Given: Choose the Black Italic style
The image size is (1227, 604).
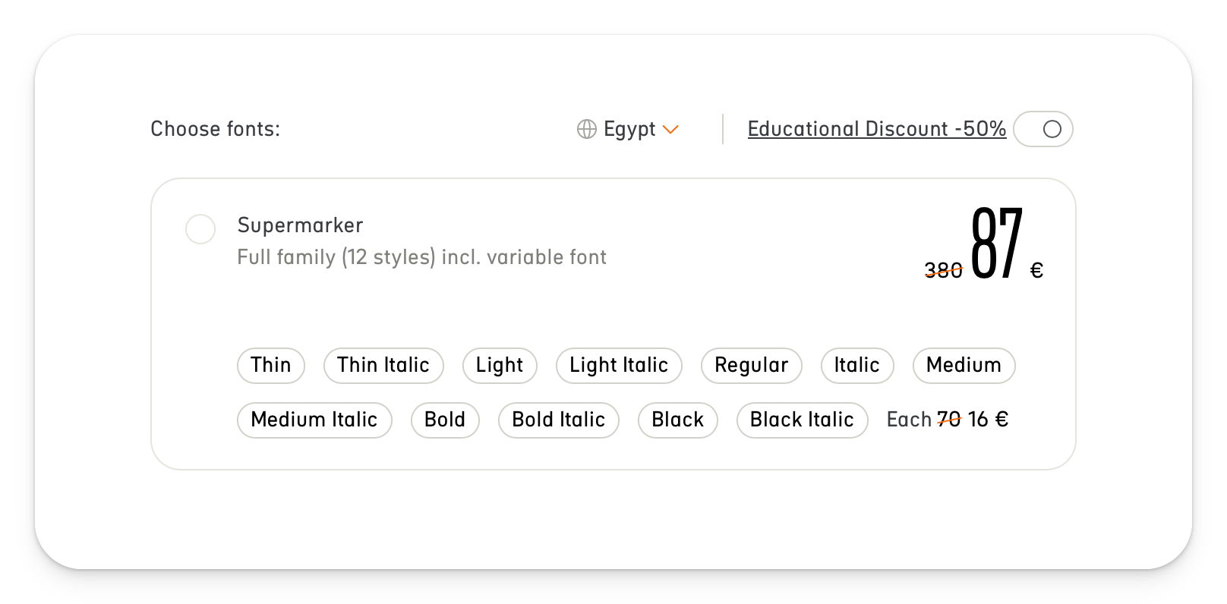Looking at the screenshot, I should click(x=802, y=420).
